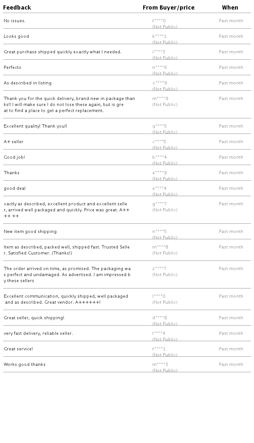Select buyer k****1 on Looks good row

point(159,36)
